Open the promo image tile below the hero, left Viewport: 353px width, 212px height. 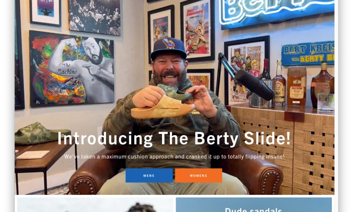pyautogui.click(x=95, y=205)
